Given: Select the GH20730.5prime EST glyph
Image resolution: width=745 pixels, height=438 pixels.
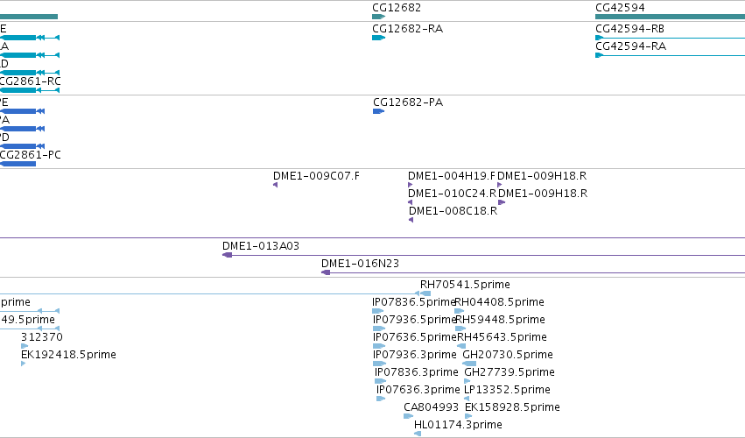Looking at the screenshot, I should (x=469, y=364).
